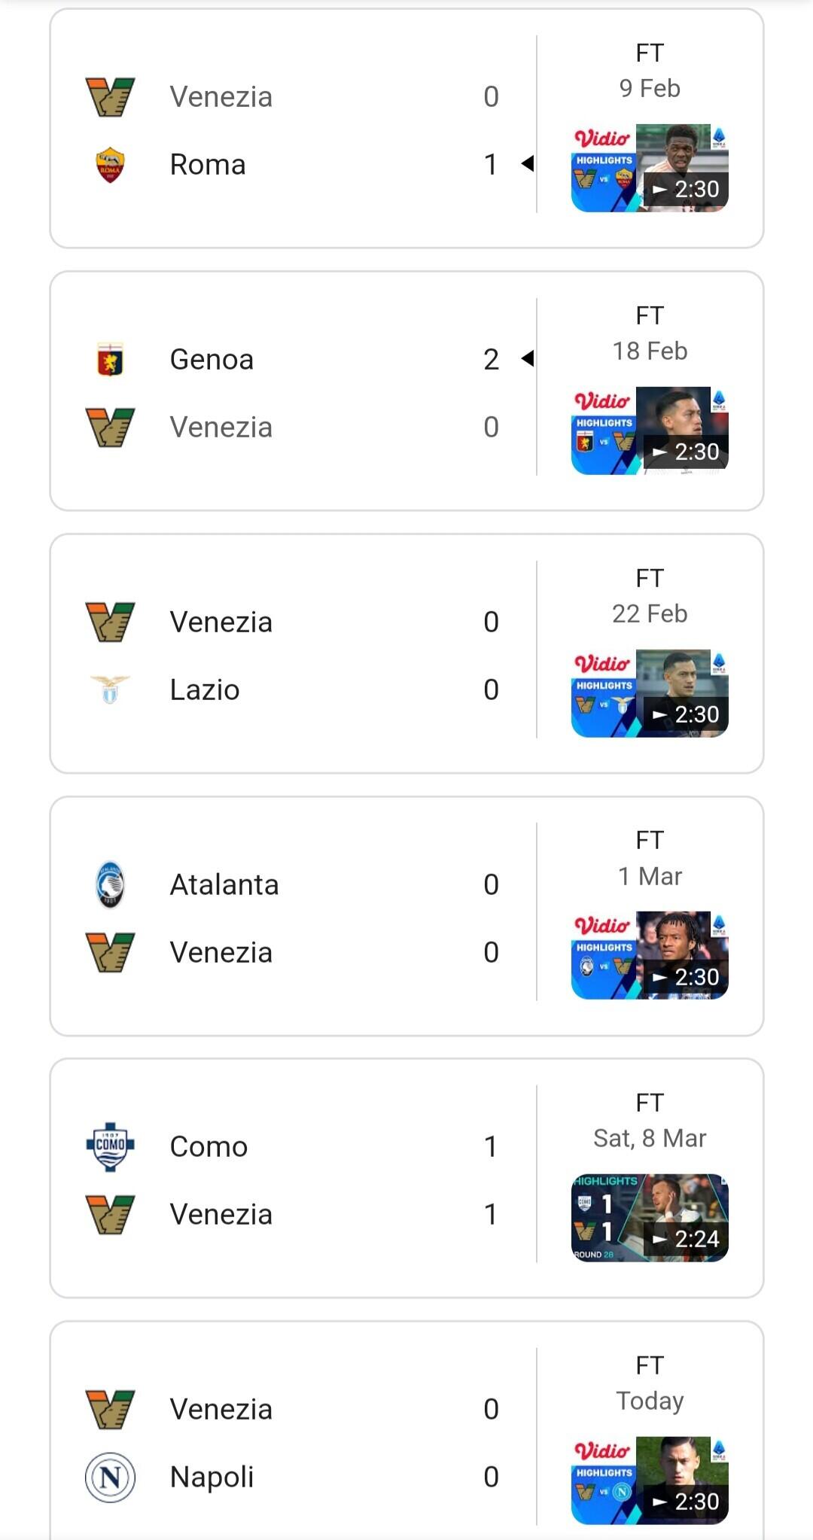Open the Como team name link
The height and width of the screenshot is (1540, 813).
click(x=209, y=1146)
